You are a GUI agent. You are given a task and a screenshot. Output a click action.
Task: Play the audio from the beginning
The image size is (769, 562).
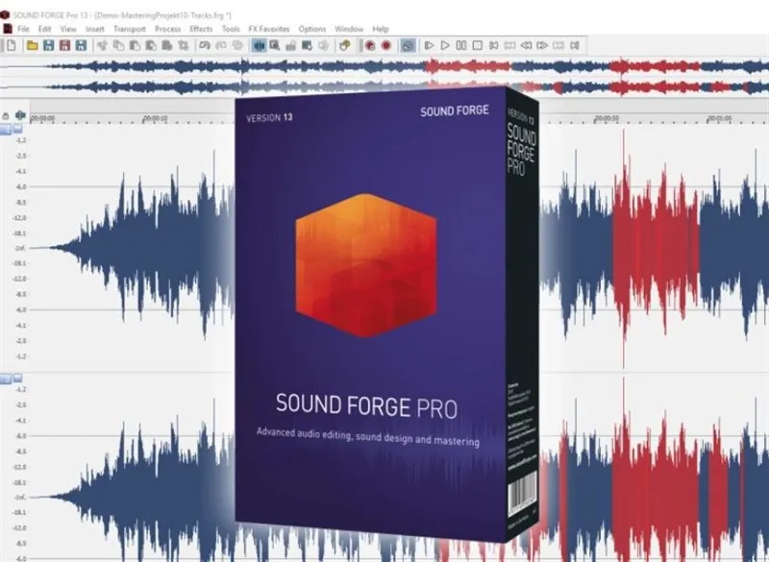(x=428, y=44)
